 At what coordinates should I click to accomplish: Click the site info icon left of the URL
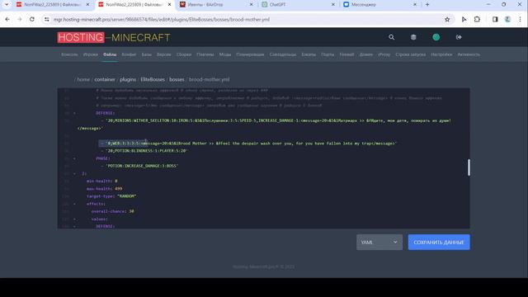46,20
